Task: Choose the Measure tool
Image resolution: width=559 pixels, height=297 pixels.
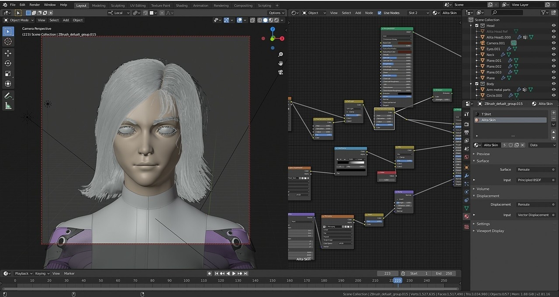Action: point(8,106)
